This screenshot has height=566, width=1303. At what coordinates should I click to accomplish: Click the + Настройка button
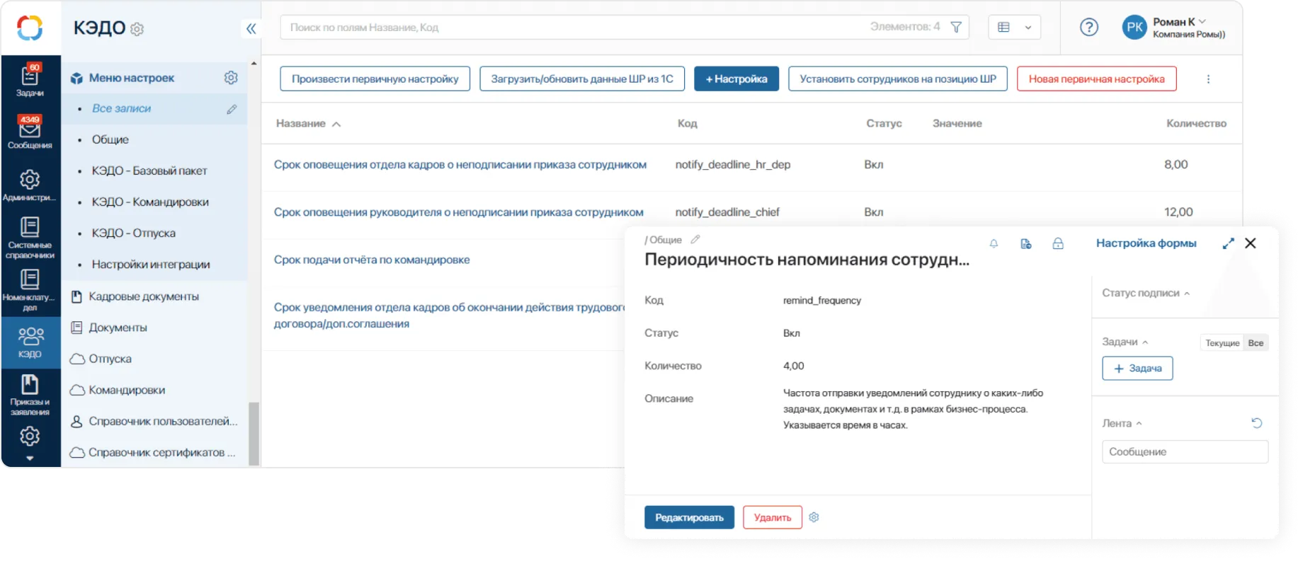(x=736, y=79)
